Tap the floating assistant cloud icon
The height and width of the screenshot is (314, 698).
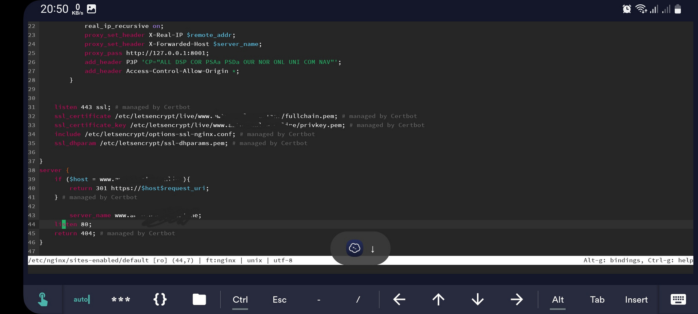pyautogui.click(x=354, y=248)
